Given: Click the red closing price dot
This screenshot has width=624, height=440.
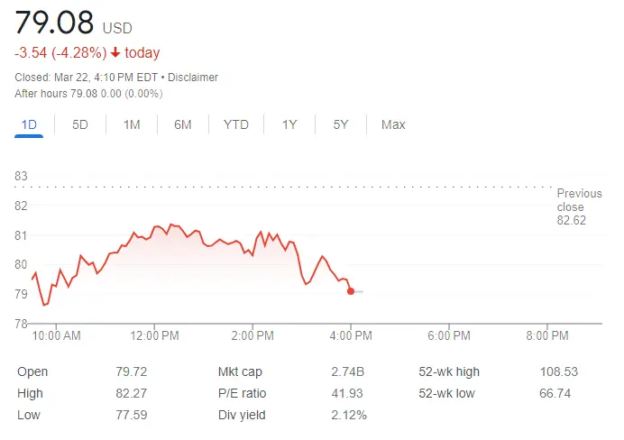Looking at the screenshot, I should coord(351,291).
